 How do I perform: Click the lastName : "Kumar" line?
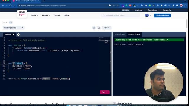click(22, 69)
